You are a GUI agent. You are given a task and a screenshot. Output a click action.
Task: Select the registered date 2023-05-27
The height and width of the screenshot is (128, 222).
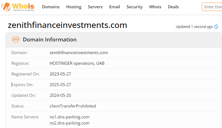tap(60, 74)
